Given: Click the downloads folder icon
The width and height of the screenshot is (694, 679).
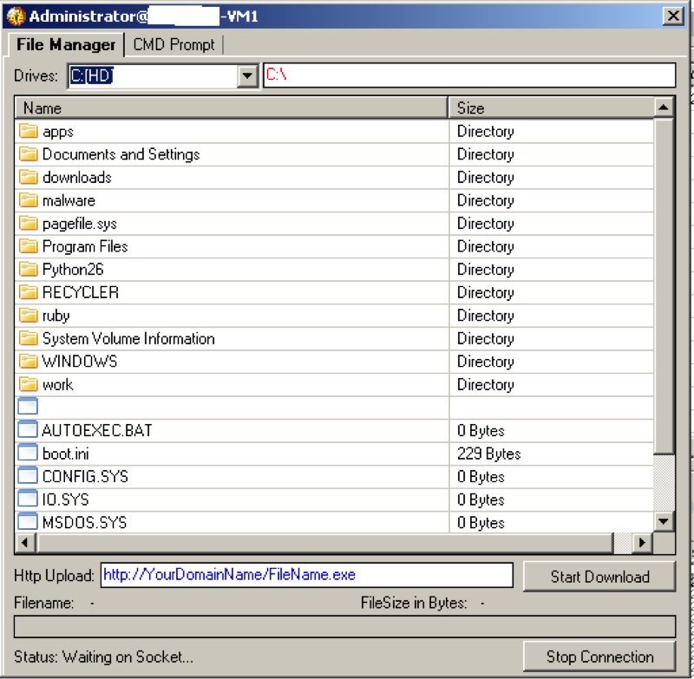Looking at the screenshot, I should [x=29, y=177].
